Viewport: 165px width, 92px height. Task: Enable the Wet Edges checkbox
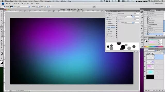tap(107, 31)
